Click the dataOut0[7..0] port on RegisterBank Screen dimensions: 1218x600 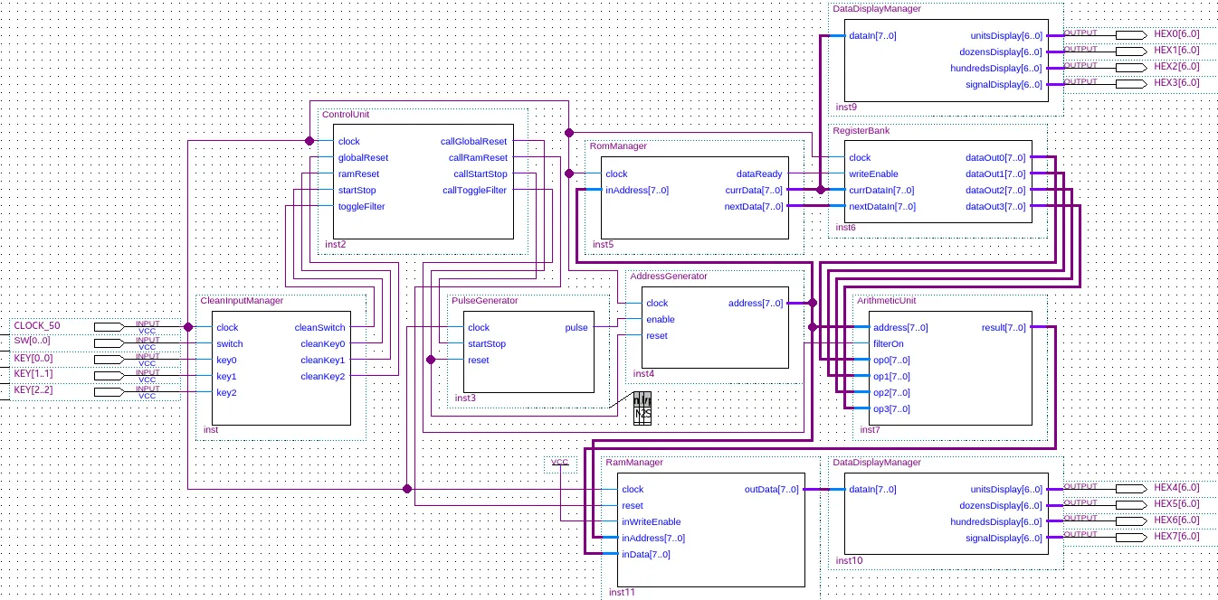(x=996, y=157)
